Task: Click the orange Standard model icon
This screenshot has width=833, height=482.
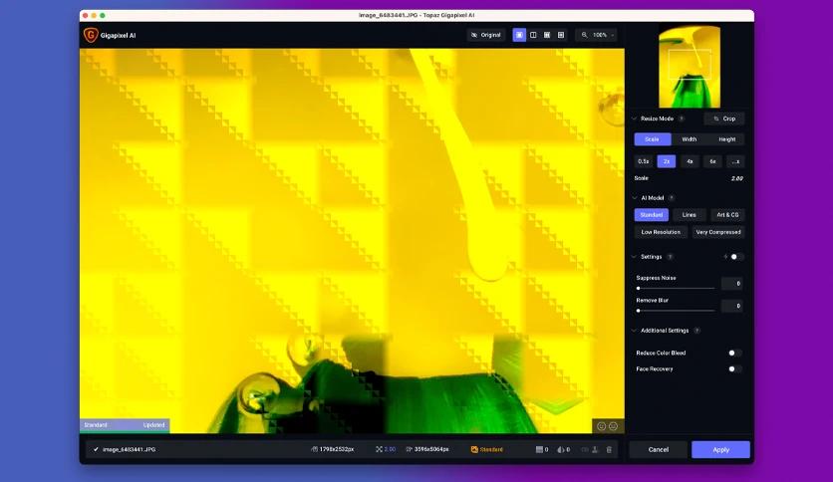Action: 474,449
